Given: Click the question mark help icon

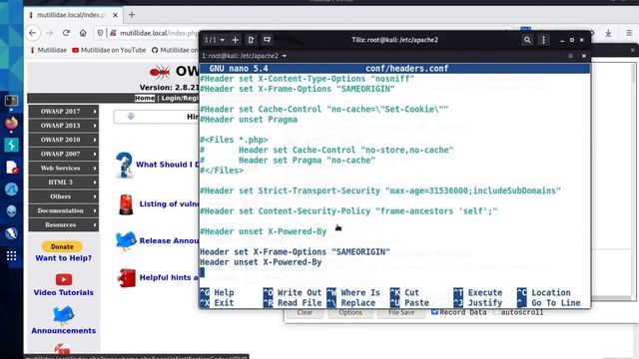Looking at the screenshot, I should point(124,165).
